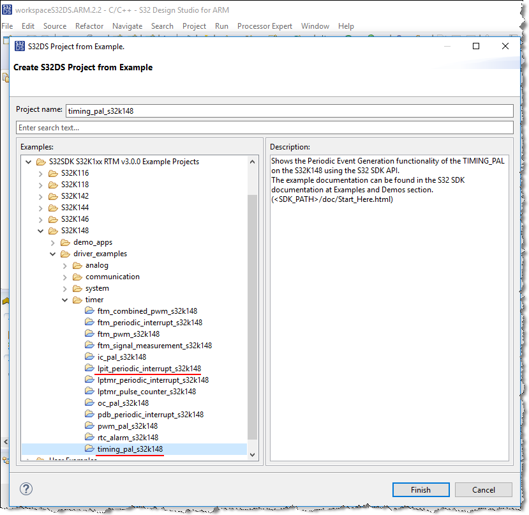Click the Finish button

tap(421, 489)
